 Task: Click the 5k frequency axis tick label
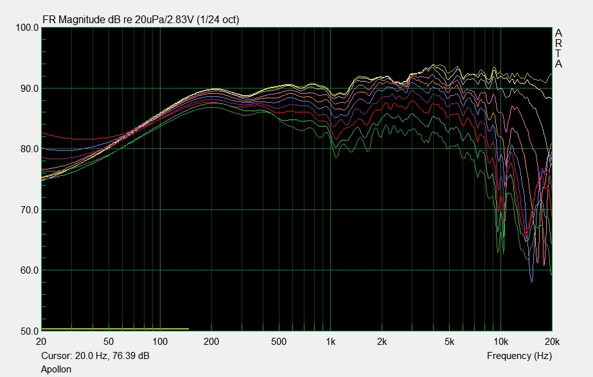[450, 341]
